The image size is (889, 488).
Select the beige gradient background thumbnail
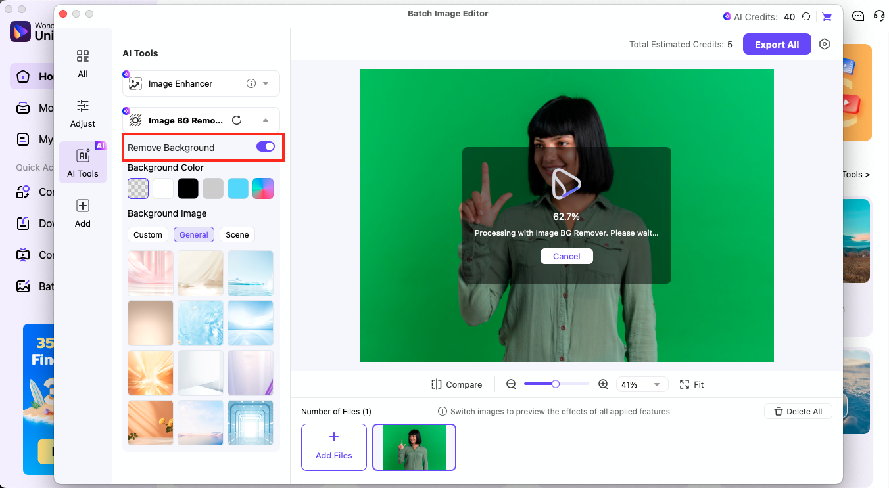151,323
